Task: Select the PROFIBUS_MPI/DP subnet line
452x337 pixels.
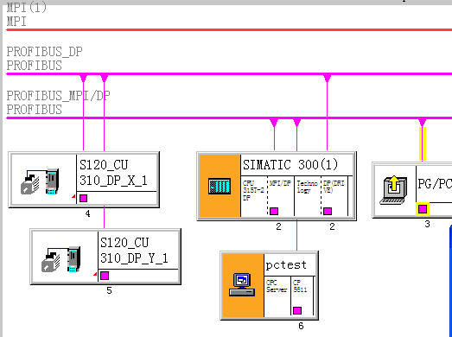Action: tap(229, 118)
